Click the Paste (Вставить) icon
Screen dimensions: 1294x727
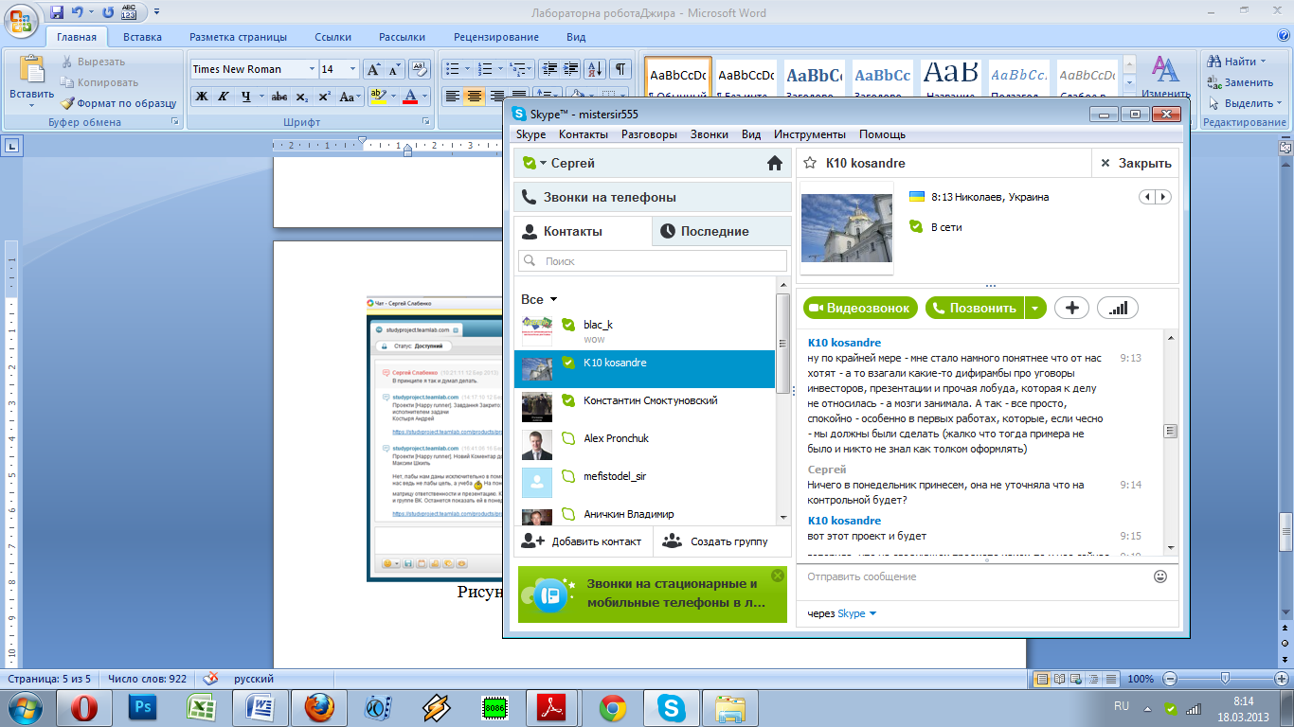click(x=32, y=70)
